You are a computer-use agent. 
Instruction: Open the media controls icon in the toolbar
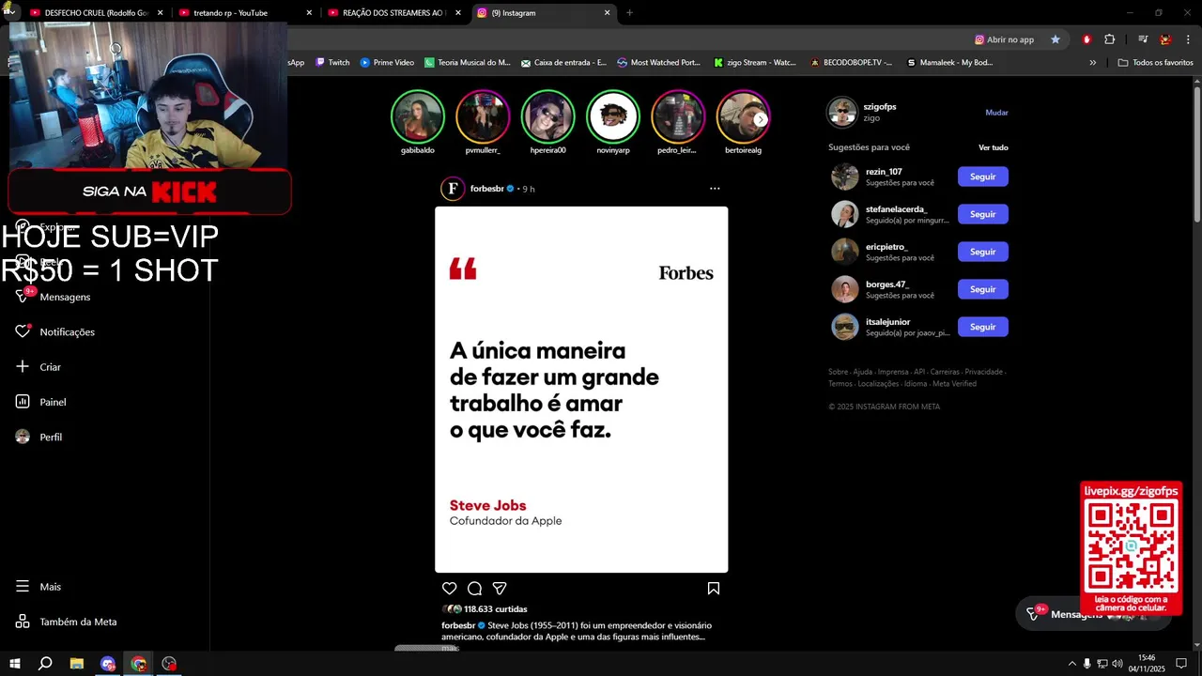1143,39
